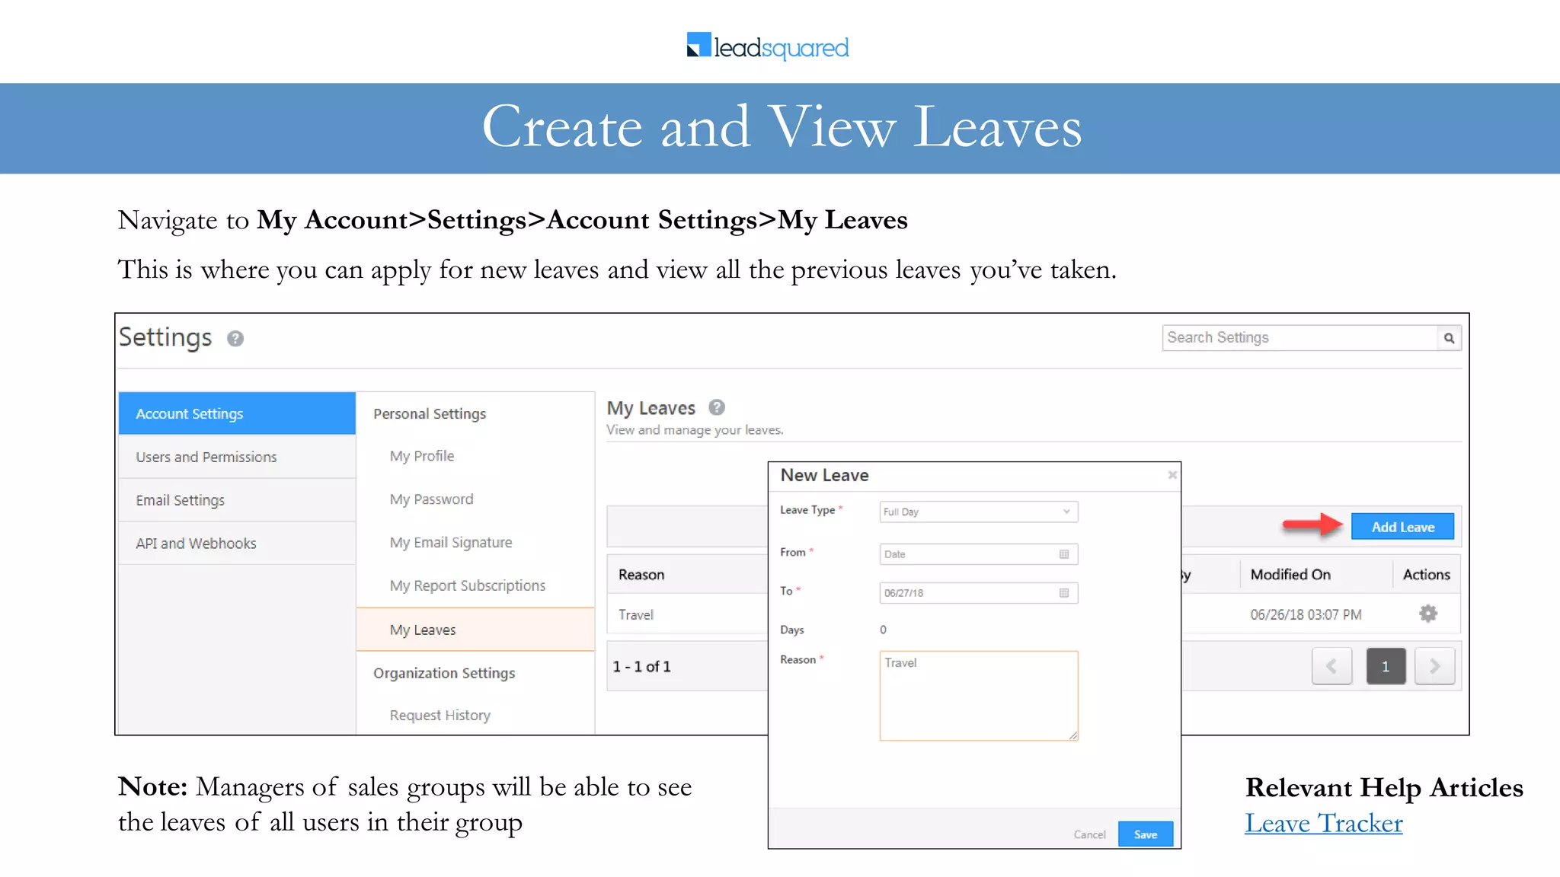Click Organization Settings heading
Screen dimensions: 1560x877
[444, 673]
